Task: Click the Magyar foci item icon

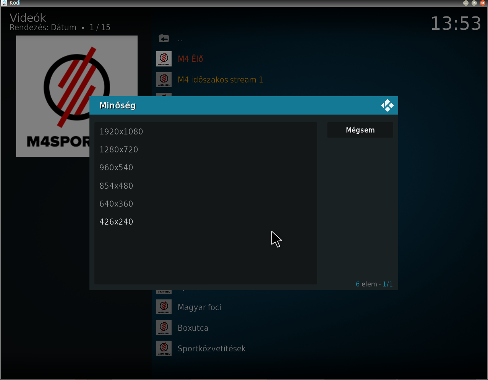Action: (164, 307)
